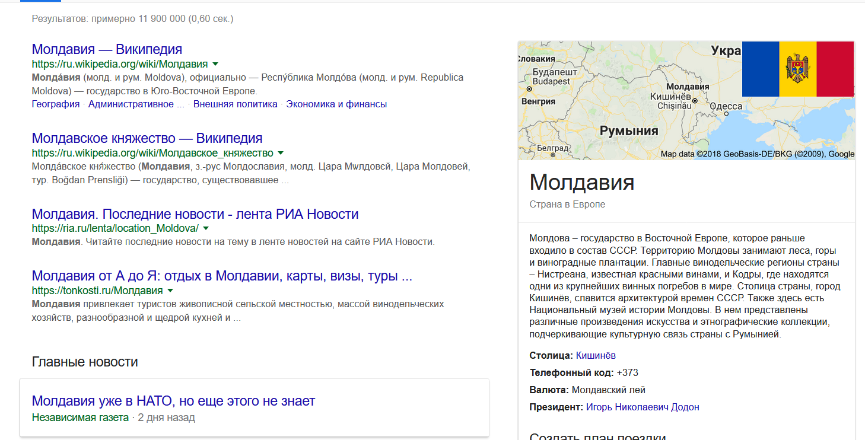Open the 'География' sitelink
Screen dimensions: 865x440
point(56,104)
